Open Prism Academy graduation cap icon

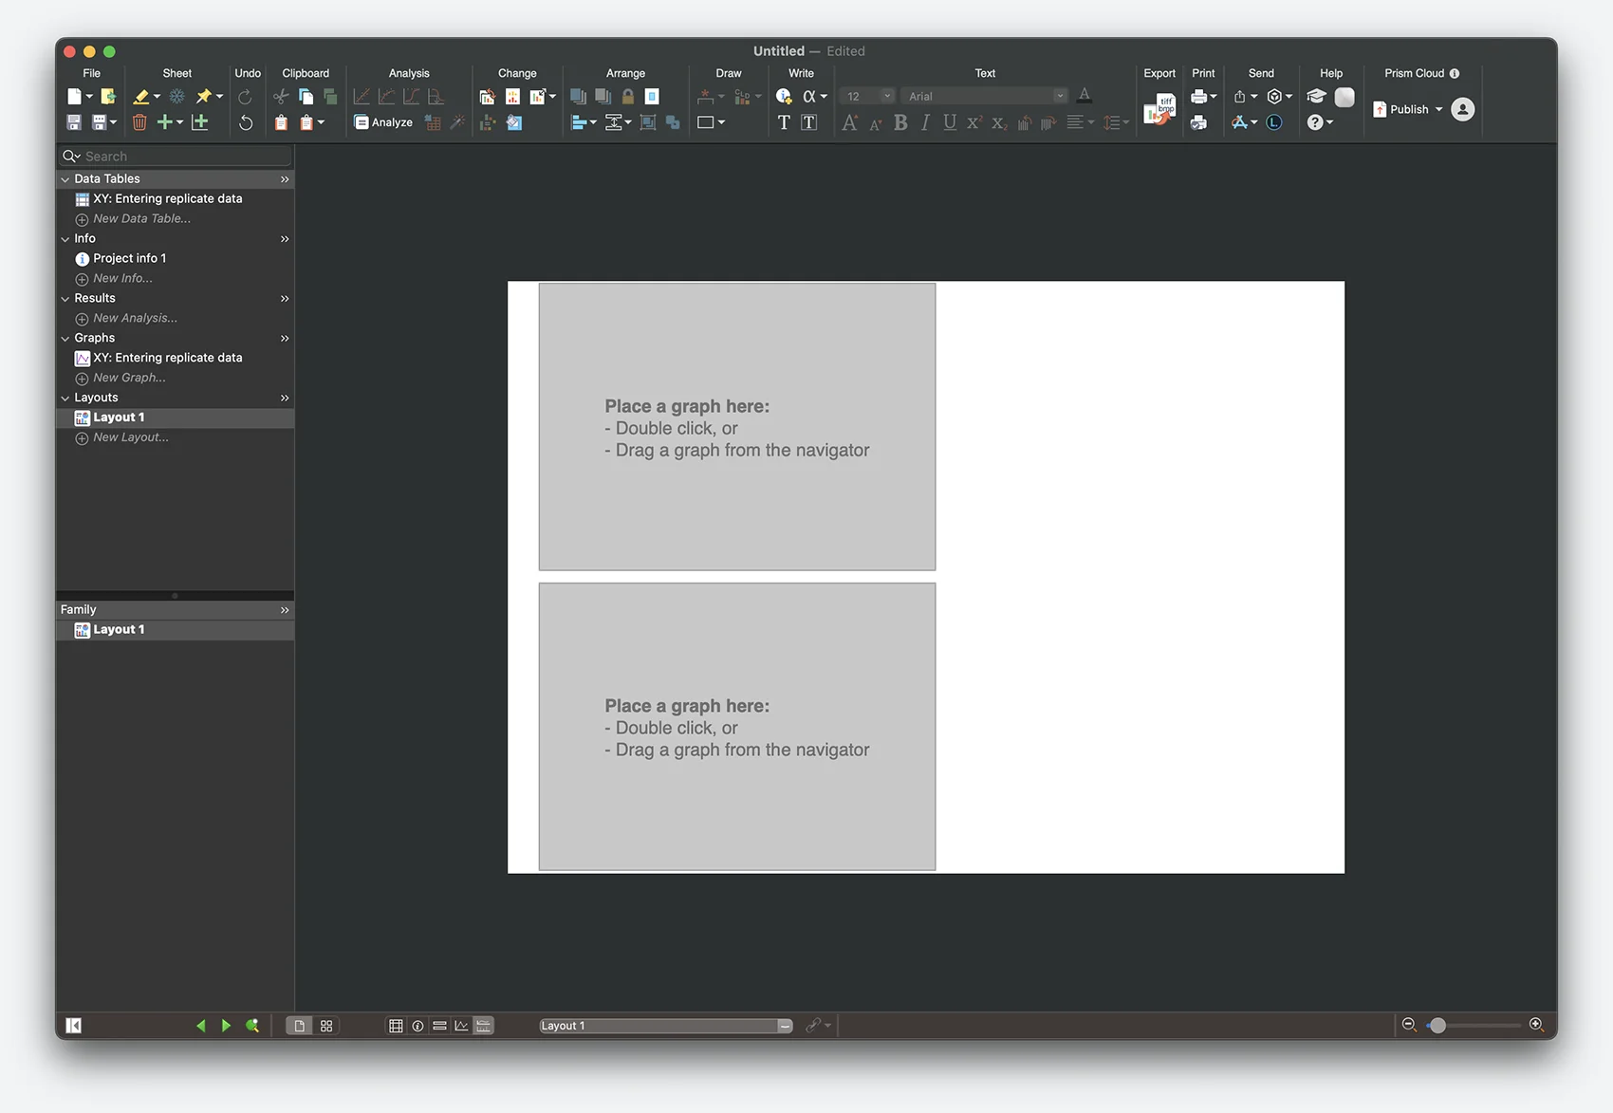point(1316,96)
